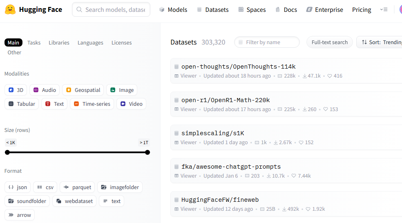Viewport: 402px width, 223px height.
Task: Switch to the Licenses filter tab
Action: 121,42
